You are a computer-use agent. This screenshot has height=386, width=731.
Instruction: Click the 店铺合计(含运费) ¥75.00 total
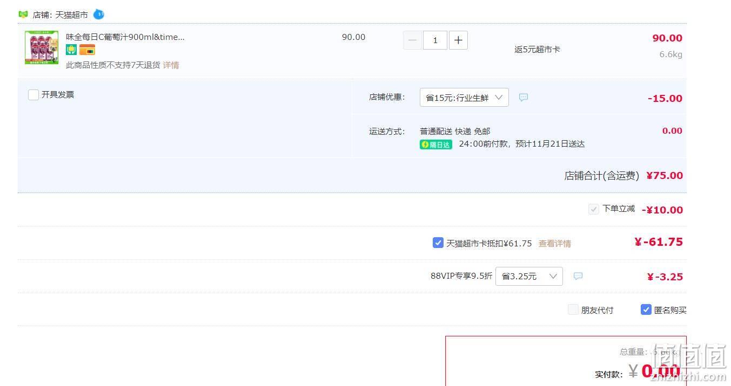[623, 176]
